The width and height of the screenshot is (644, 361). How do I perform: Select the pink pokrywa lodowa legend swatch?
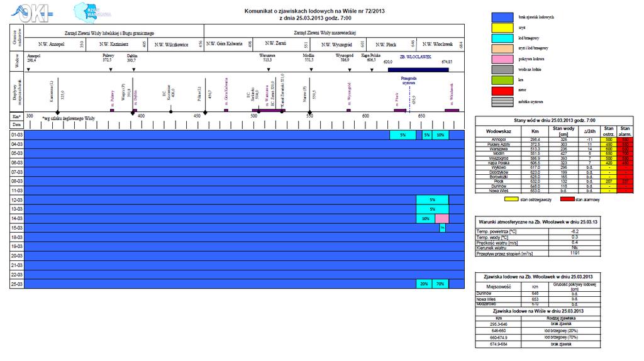point(502,59)
